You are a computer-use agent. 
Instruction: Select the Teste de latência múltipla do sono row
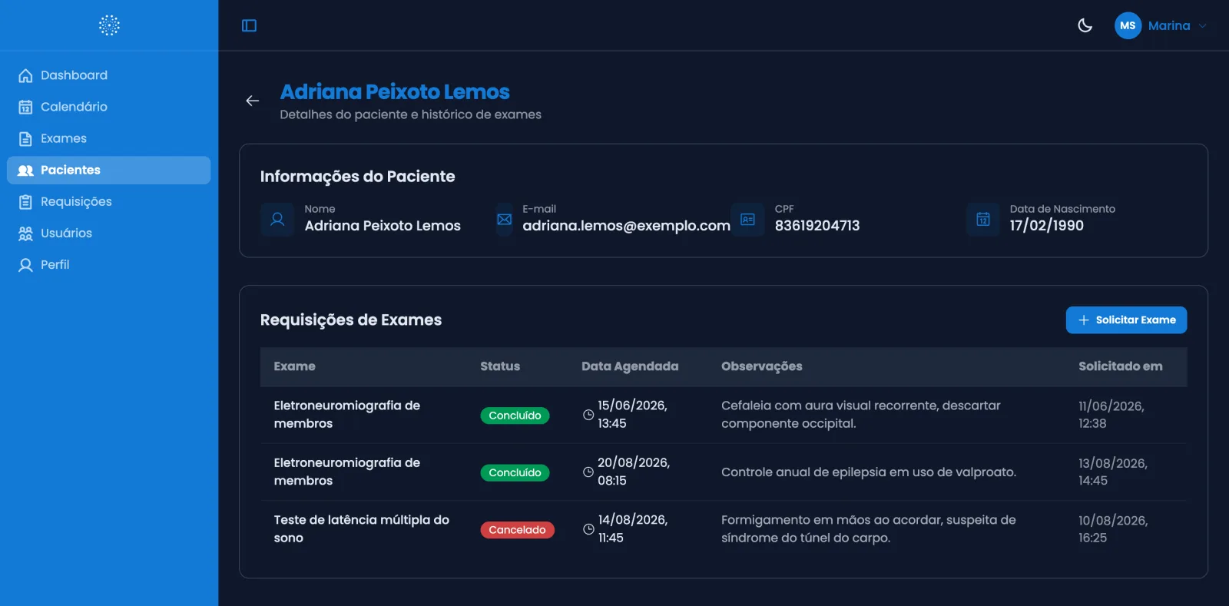(x=724, y=529)
